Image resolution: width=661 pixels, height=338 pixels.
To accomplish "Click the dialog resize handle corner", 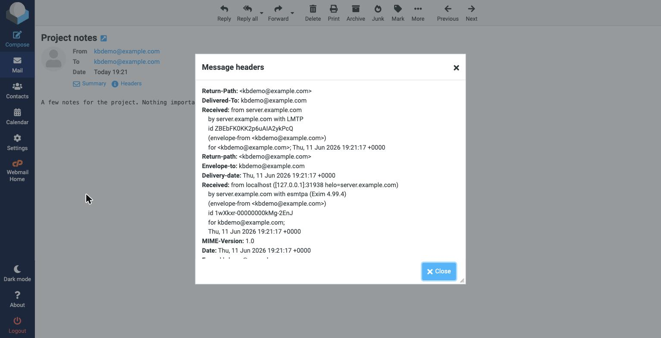I will tap(462, 281).
